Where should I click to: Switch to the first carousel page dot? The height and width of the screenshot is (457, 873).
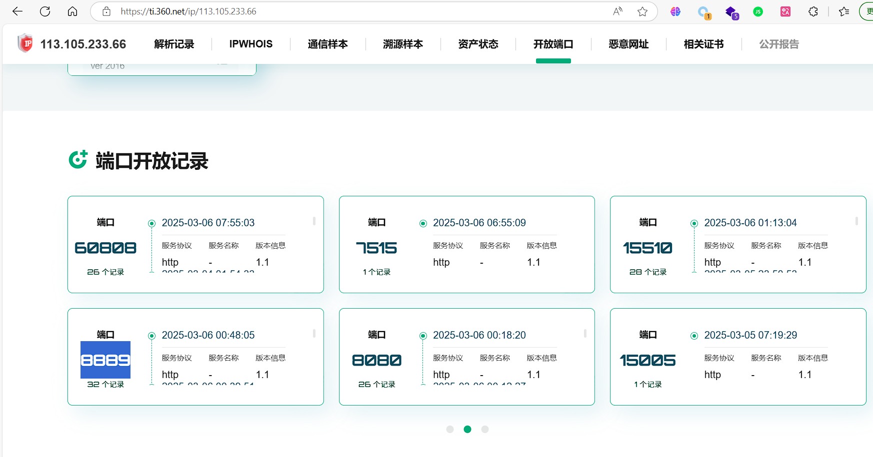coord(450,429)
